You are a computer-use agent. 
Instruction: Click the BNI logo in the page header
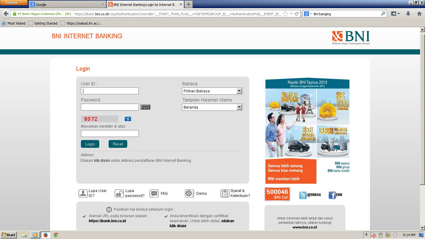(351, 38)
